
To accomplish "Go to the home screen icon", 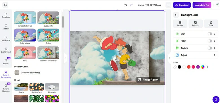I will point(5,5).
